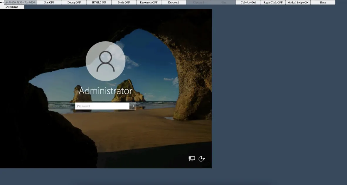Image resolution: width=347 pixels, height=185 pixels.
Task: Click the network connection icon on login screen
Action: [x=192, y=159]
